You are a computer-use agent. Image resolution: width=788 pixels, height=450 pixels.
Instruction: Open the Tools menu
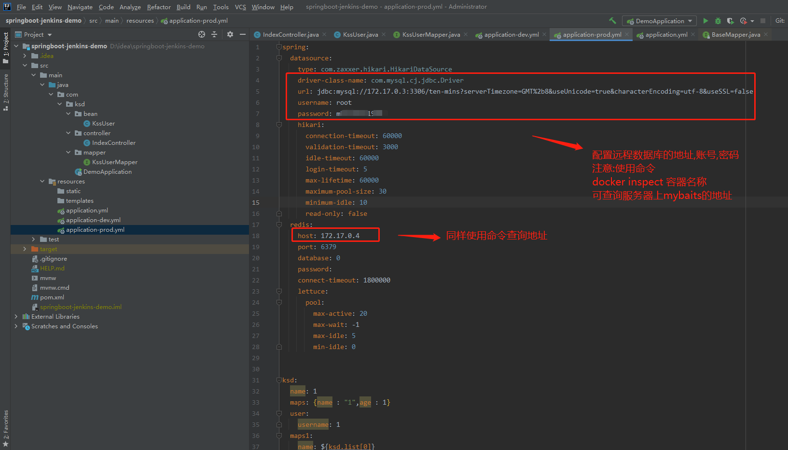pyautogui.click(x=221, y=7)
